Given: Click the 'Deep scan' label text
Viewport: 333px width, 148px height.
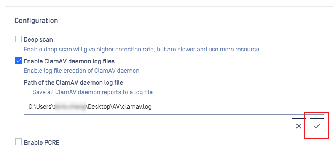Looking at the screenshot, I should pos(38,40).
